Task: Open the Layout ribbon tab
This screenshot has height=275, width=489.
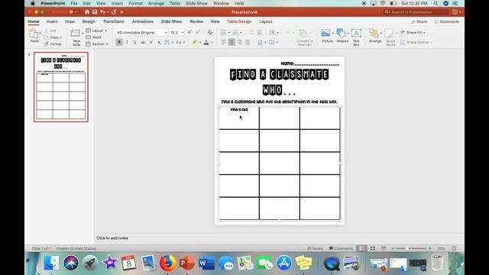Action: (x=265, y=21)
